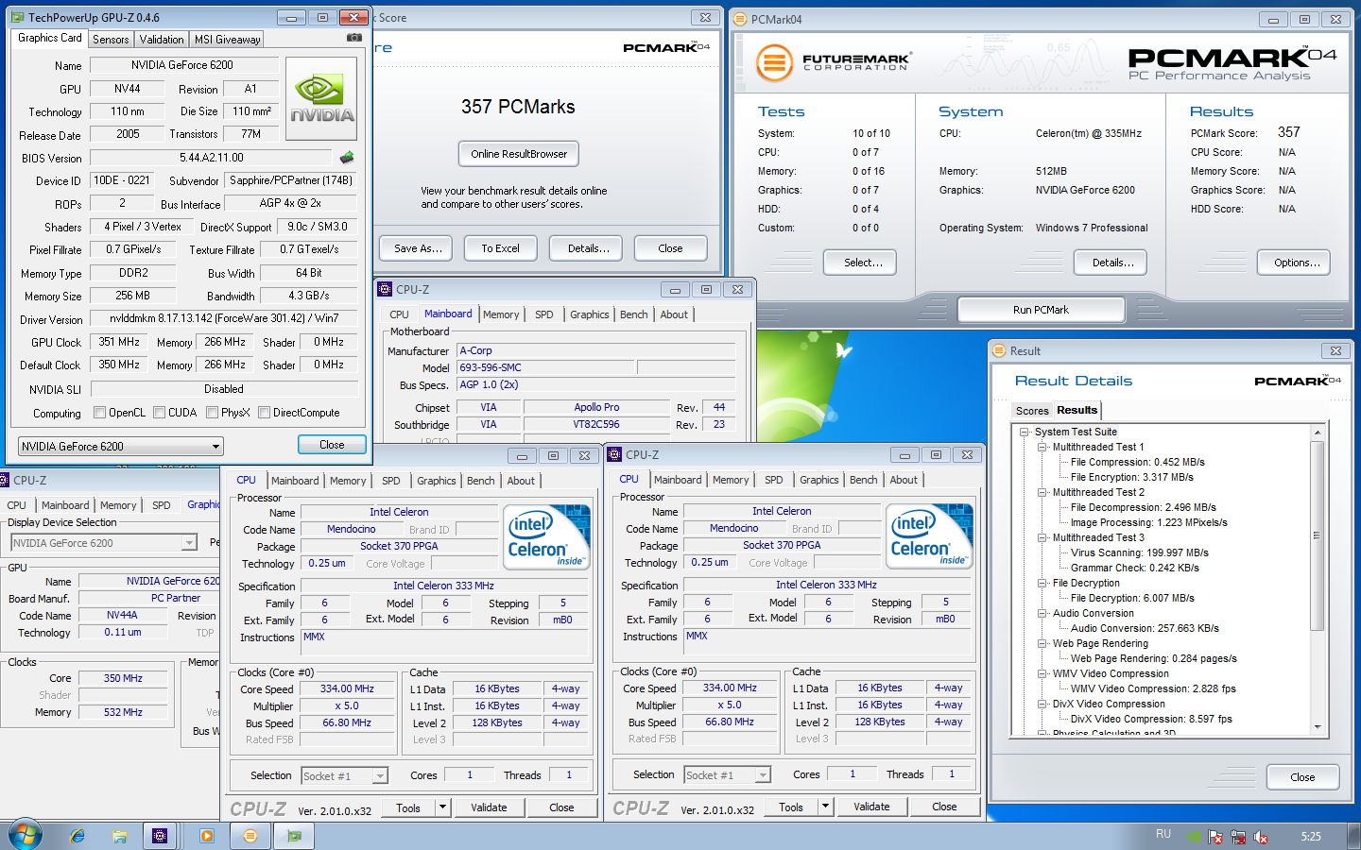Click the NVIDIA logo in GPU-Z
The width and height of the screenshot is (1361, 850).
click(321, 99)
